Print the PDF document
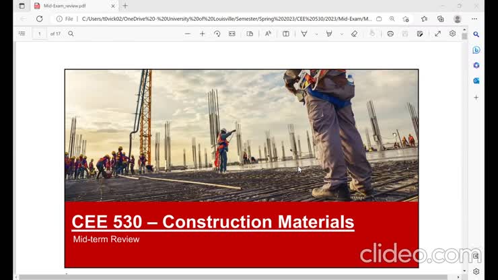This screenshot has width=498, height=280. click(x=390, y=34)
